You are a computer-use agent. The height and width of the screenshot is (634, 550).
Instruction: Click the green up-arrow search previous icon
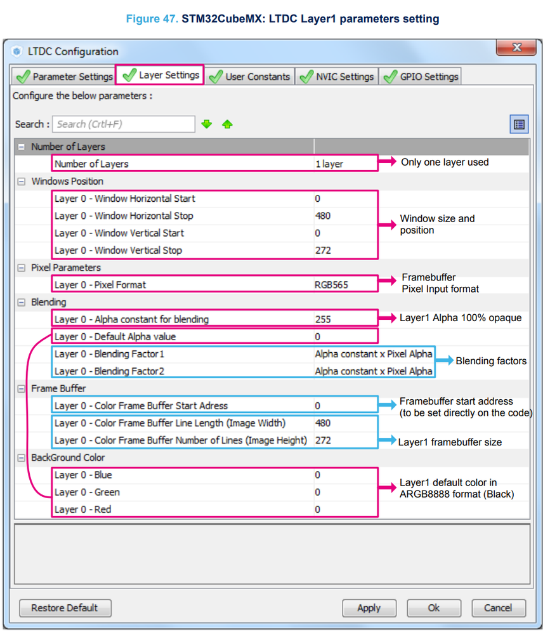point(227,124)
